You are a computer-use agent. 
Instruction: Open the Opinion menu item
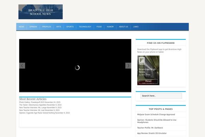click(33, 27)
